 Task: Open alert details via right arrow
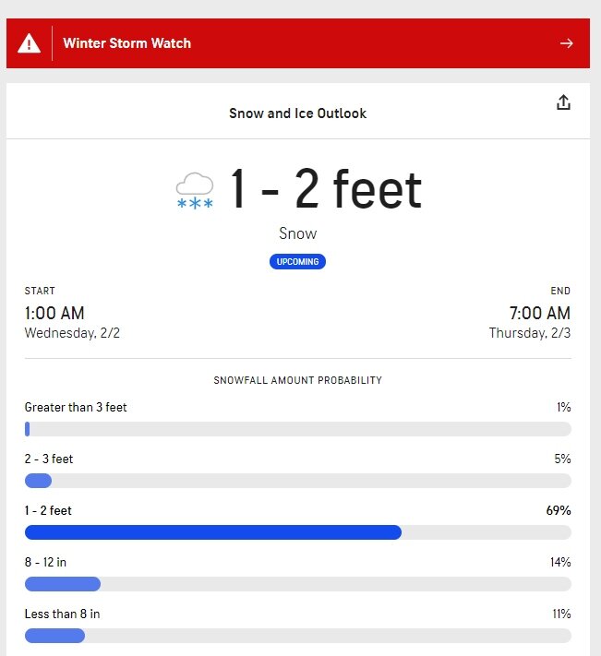(x=566, y=43)
